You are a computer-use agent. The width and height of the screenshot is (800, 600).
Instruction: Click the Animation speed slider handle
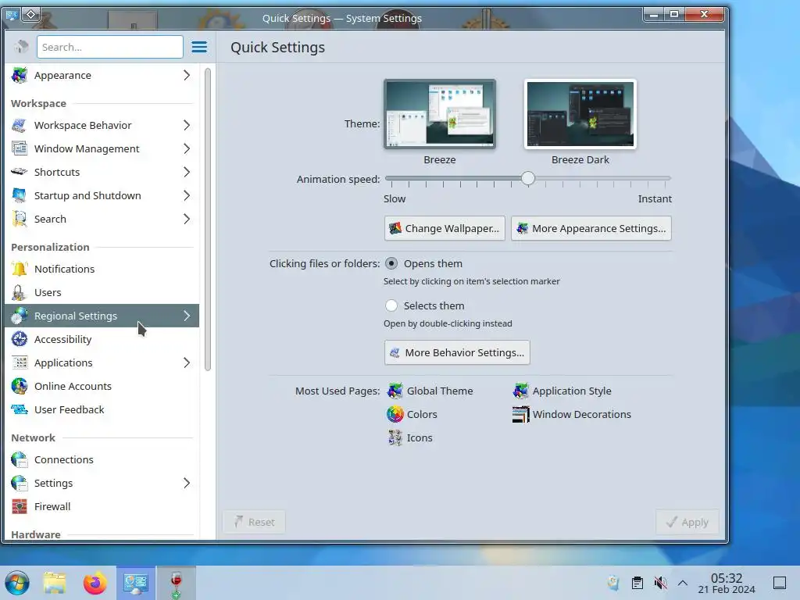528,178
